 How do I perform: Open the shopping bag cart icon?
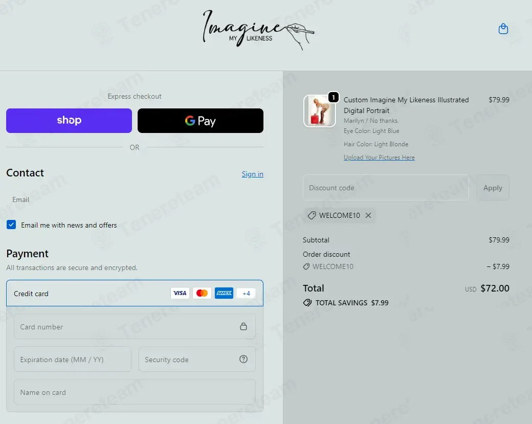point(503,29)
